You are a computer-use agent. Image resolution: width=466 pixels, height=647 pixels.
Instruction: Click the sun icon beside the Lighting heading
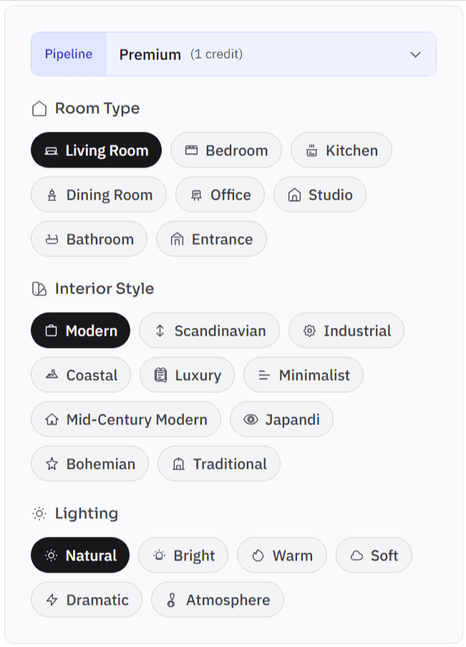38,513
